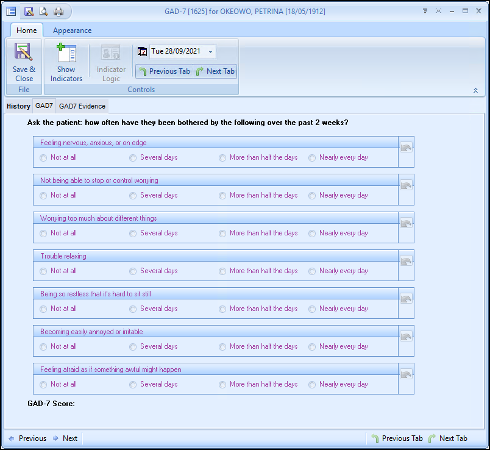490x450 pixels.
Task: Open print preview from quick access toolbar
Action: 43,11
